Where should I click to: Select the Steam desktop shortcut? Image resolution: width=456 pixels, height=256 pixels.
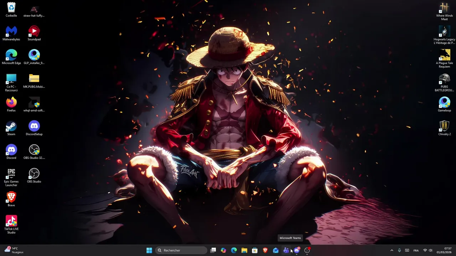point(11,128)
